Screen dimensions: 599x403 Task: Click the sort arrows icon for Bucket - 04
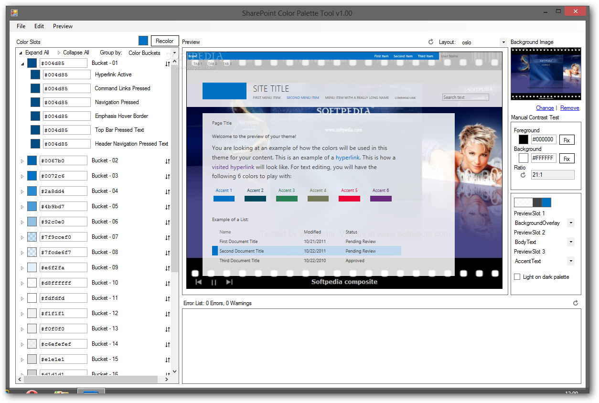(x=168, y=192)
